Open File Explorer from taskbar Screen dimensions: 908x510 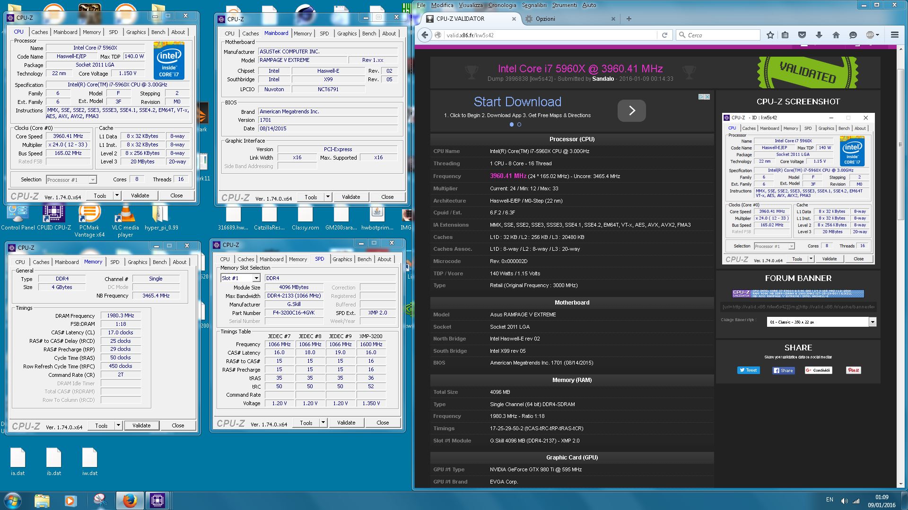coord(42,501)
